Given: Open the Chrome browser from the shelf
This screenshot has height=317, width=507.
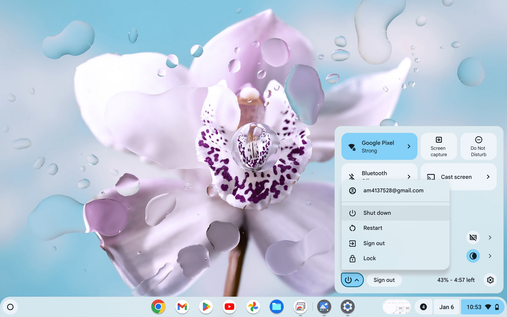Looking at the screenshot, I should (x=158, y=307).
